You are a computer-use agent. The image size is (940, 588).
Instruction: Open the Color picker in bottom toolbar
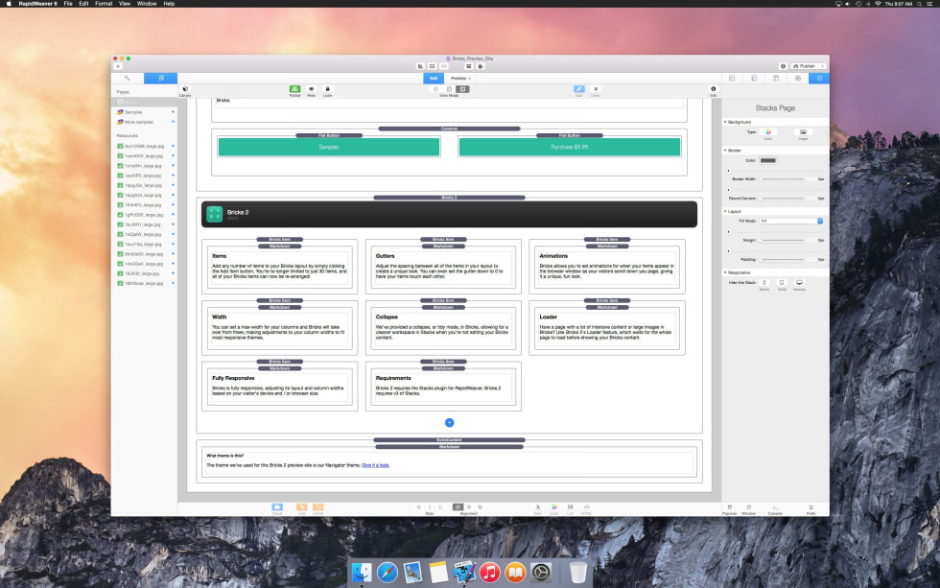click(x=554, y=507)
